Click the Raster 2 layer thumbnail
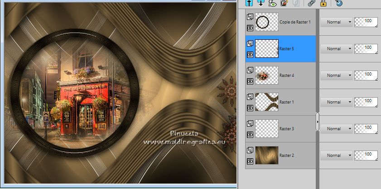381x189 pixels. point(266,155)
